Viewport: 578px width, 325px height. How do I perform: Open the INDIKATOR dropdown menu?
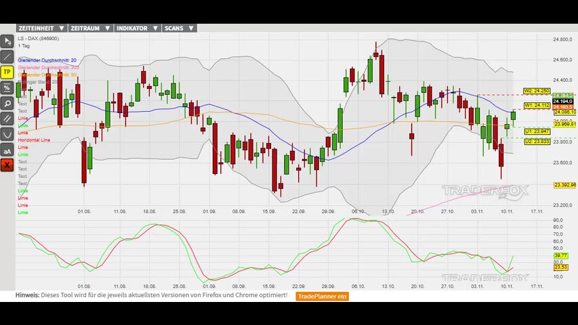(138, 28)
